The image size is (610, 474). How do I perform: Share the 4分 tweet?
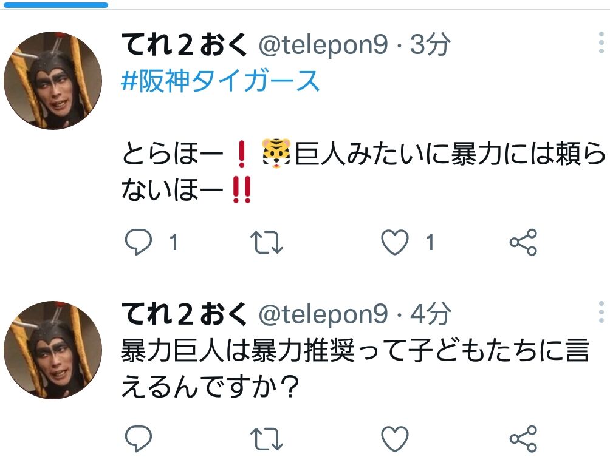[x=523, y=439]
